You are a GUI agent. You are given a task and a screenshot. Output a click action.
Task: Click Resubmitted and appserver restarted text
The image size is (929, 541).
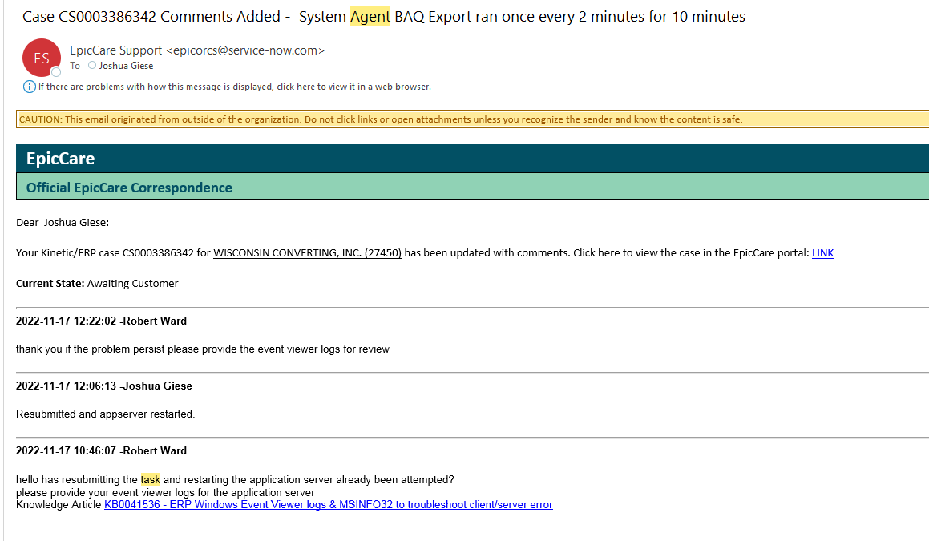[106, 414]
